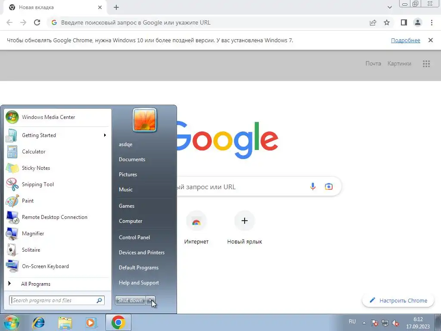Viewport: 441px width, 331px height.
Task: Click the muted volume tray icon
Action: [x=395, y=323]
